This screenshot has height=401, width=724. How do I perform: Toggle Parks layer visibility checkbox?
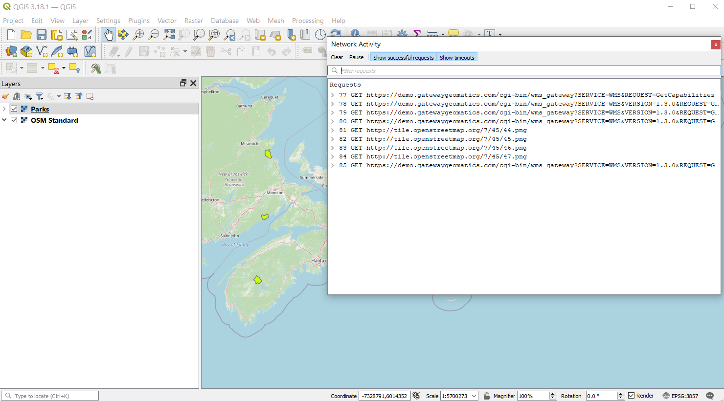[x=14, y=109]
